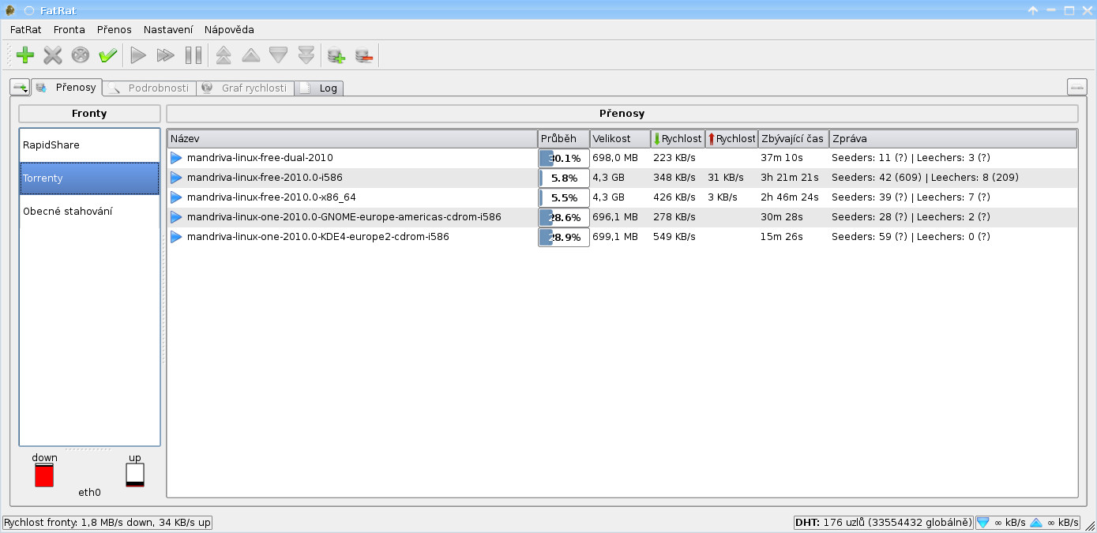Select the Obecné stahování queue

[89, 212]
